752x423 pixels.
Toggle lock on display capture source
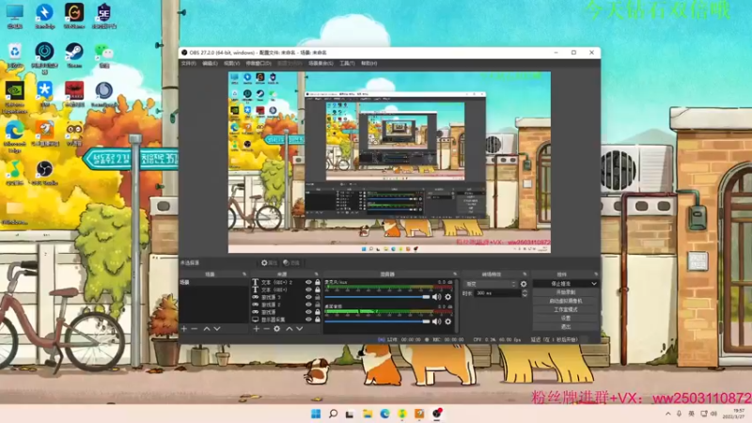pyautogui.click(x=318, y=320)
